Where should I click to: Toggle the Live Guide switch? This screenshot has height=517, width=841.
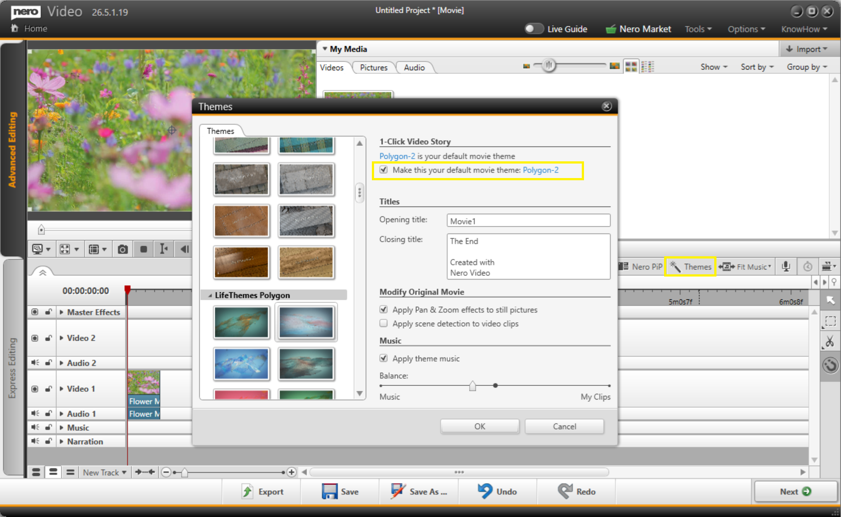[534, 29]
